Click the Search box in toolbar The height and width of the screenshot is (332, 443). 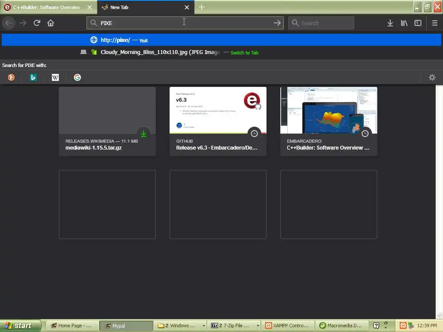(321, 23)
